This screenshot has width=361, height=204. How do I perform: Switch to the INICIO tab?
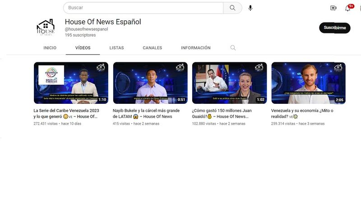click(x=50, y=48)
